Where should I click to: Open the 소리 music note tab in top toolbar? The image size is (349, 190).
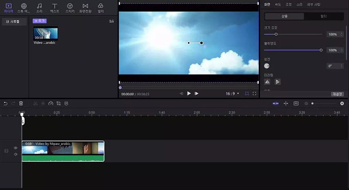coord(39,8)
